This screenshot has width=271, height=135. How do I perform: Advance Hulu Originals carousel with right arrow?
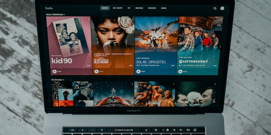pos(220,47)
